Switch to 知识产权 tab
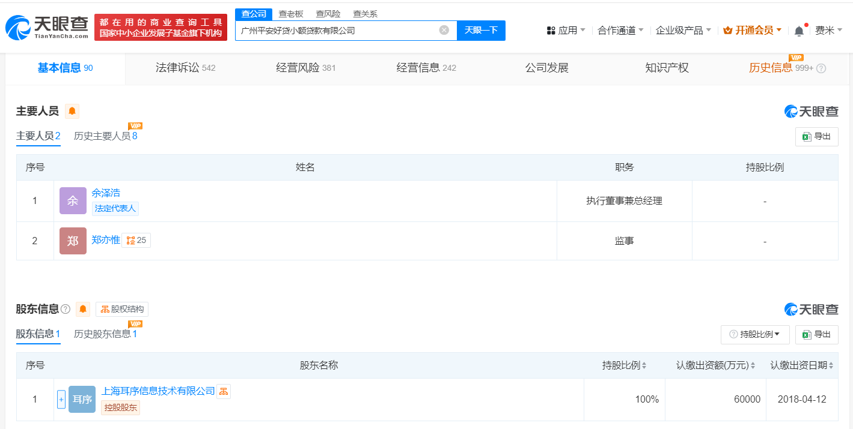Image resolution: width=853 pixels, height=429 pixels. pyautogui.click(x=667, y=68)
